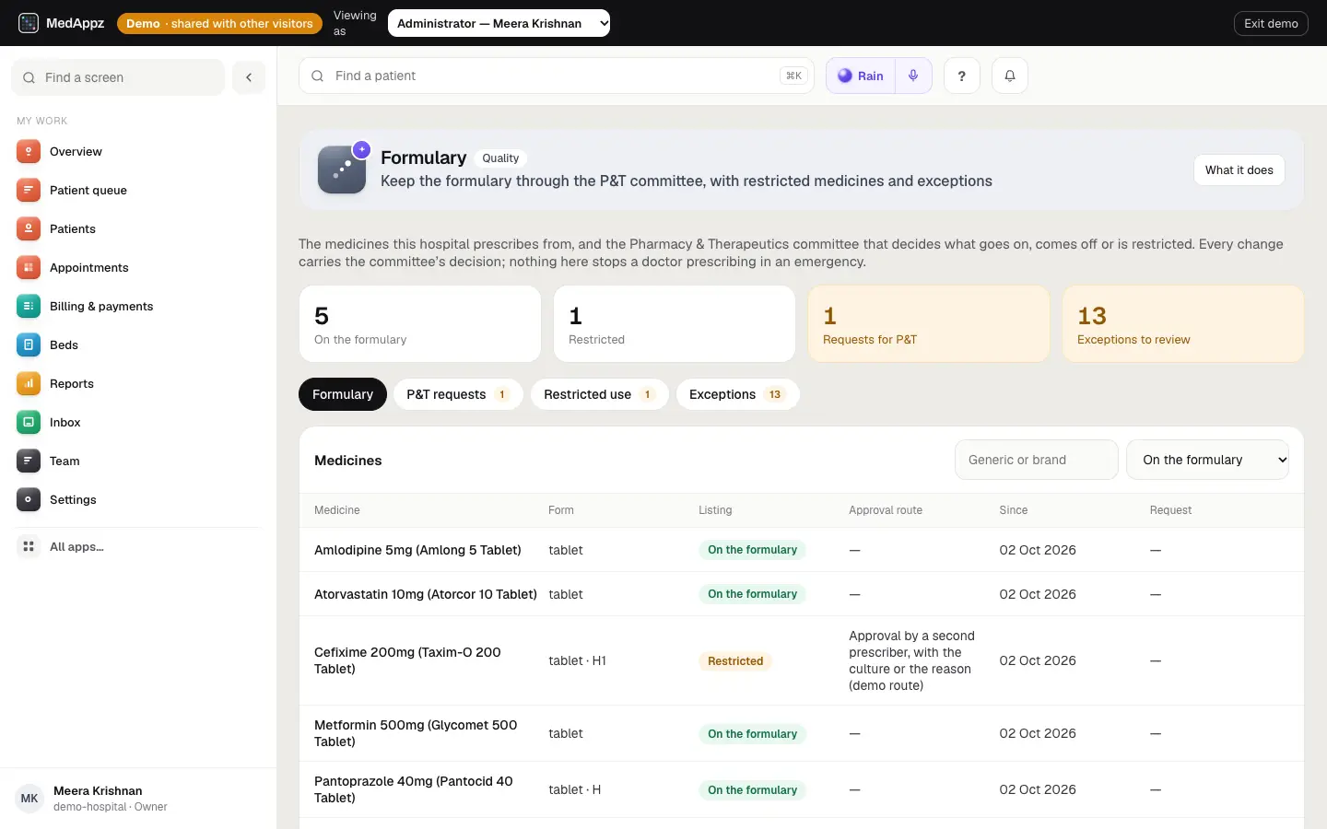This screenshot has height=829, width=1327.
Task: Open the Requests for P&T card
Action: coord(929,323)
